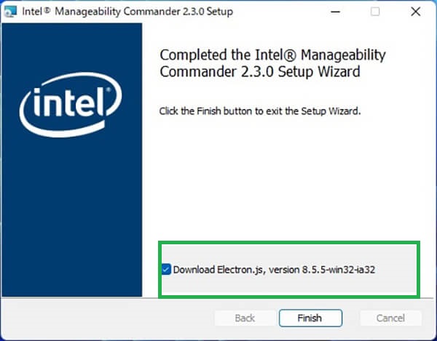Click Finish to exit the Setup Wizard
Screen dimensions: 437x341
[x=310, y=318]
